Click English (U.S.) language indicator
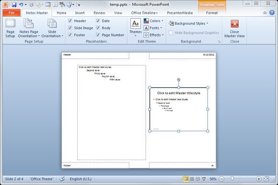The height and width of the screenshot is (185, 278). coord(81,179)
